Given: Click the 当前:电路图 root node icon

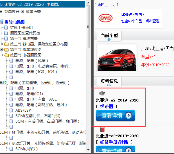Looking at the screenshot, I should (2, 22).
